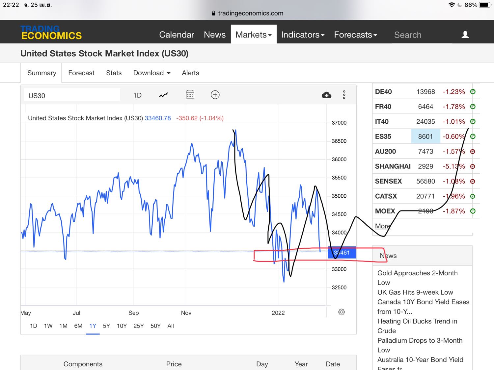Expand the Indicators dropdown menu

[x=303, y=35]
